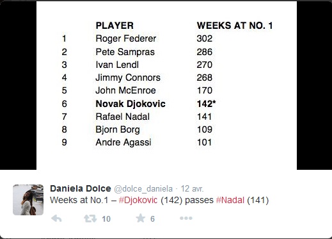Click the favorite count of 6
The image size is (332, 239).
[x=152, y=219]
